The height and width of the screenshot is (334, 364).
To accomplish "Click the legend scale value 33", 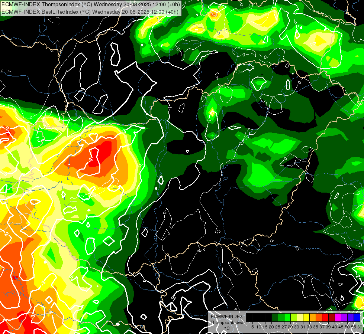I will [x=309, y=327].
